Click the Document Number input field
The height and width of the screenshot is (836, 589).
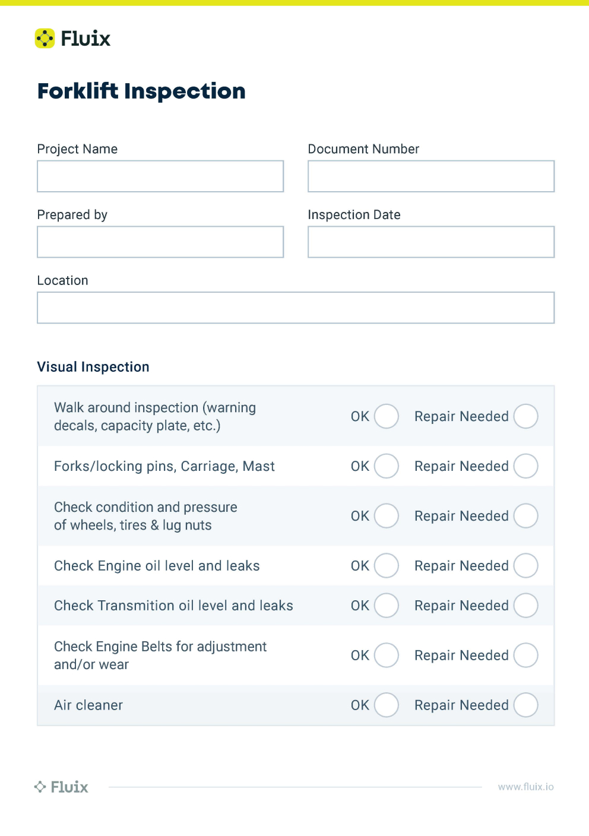[431, 176]
